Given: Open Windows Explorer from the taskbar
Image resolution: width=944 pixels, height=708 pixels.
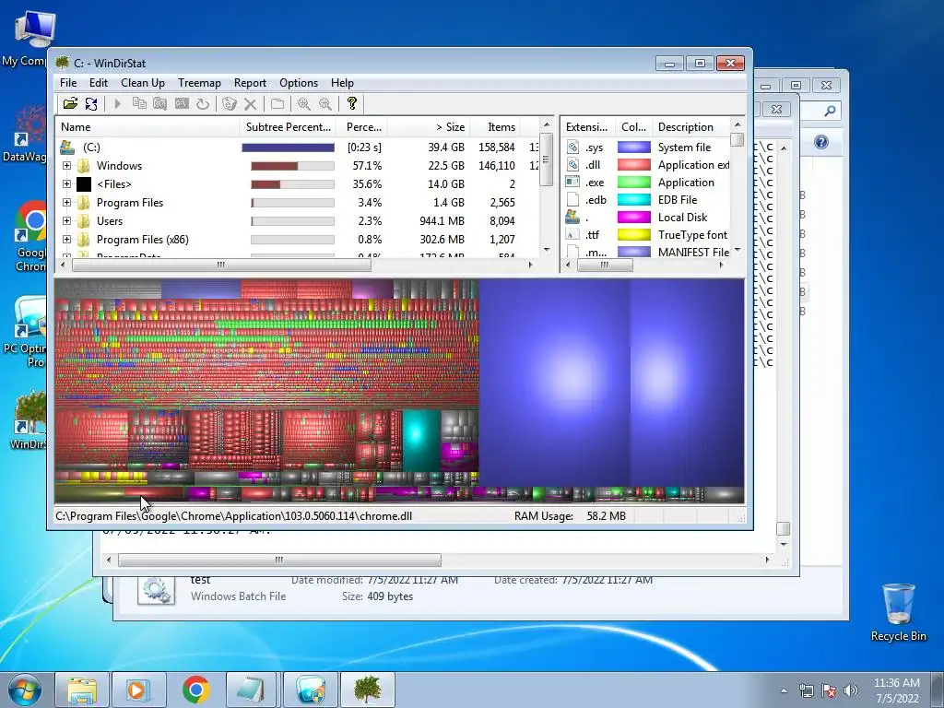Looking at the screenshot, I should (82, 690).
